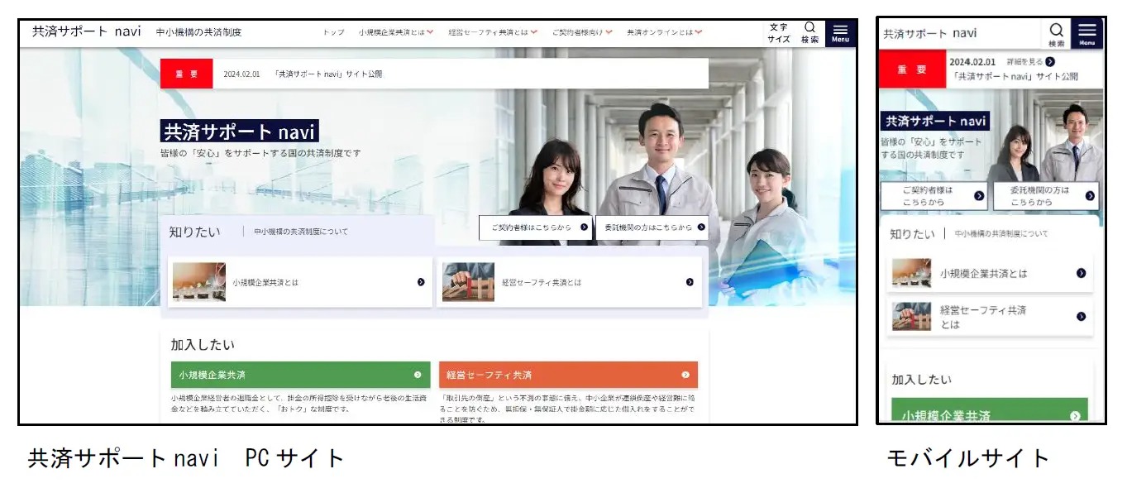Tap the mobile site hamburger Menu icon

[x=1086, y=34]
